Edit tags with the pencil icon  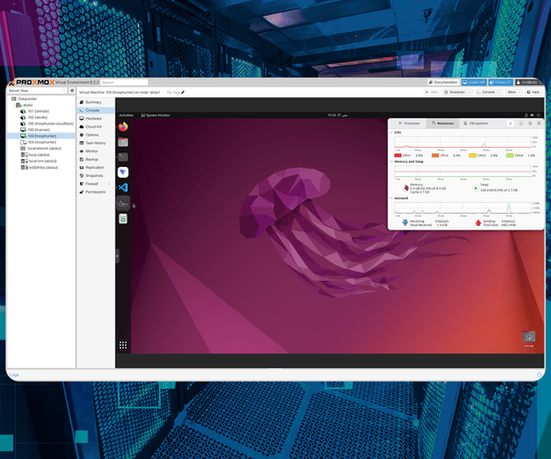pos(183,93)
